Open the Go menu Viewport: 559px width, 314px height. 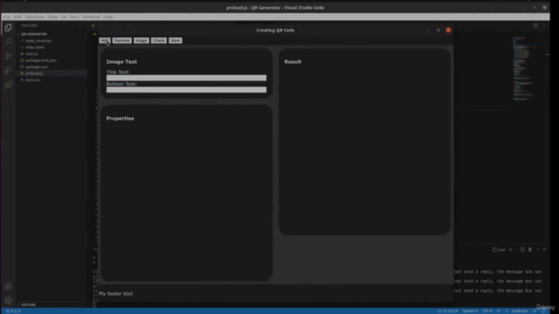click(x=64, y=17)
